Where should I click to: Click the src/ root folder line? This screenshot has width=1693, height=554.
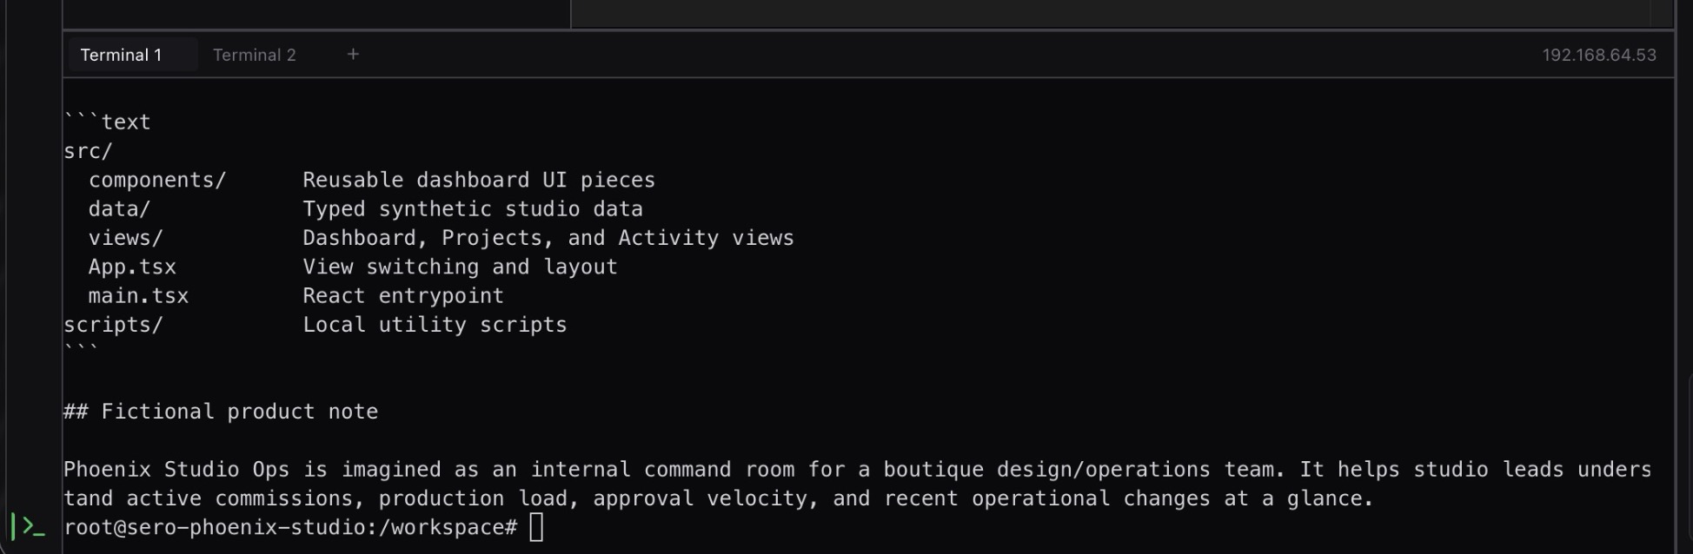click(x=88, y=151)
